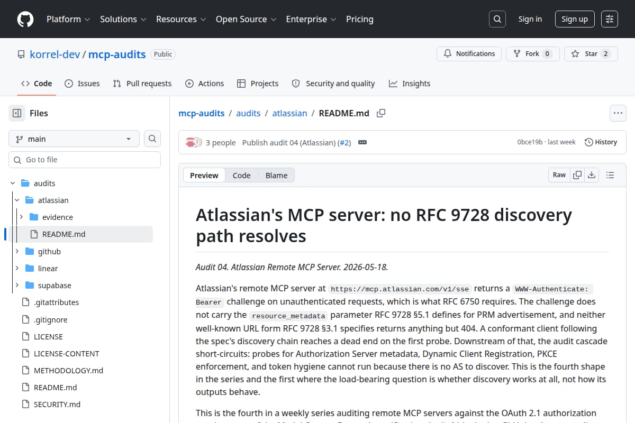Viewport: 635px width, 423px height.
Task: Click the contributor avatars
Action: 194,142
